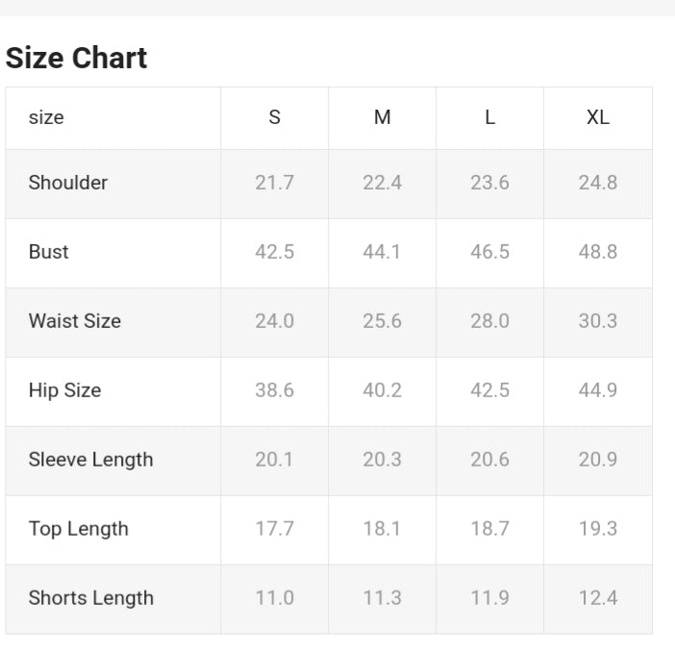
Task: Click the Top Length value 18.7
Action: (490, 529)
